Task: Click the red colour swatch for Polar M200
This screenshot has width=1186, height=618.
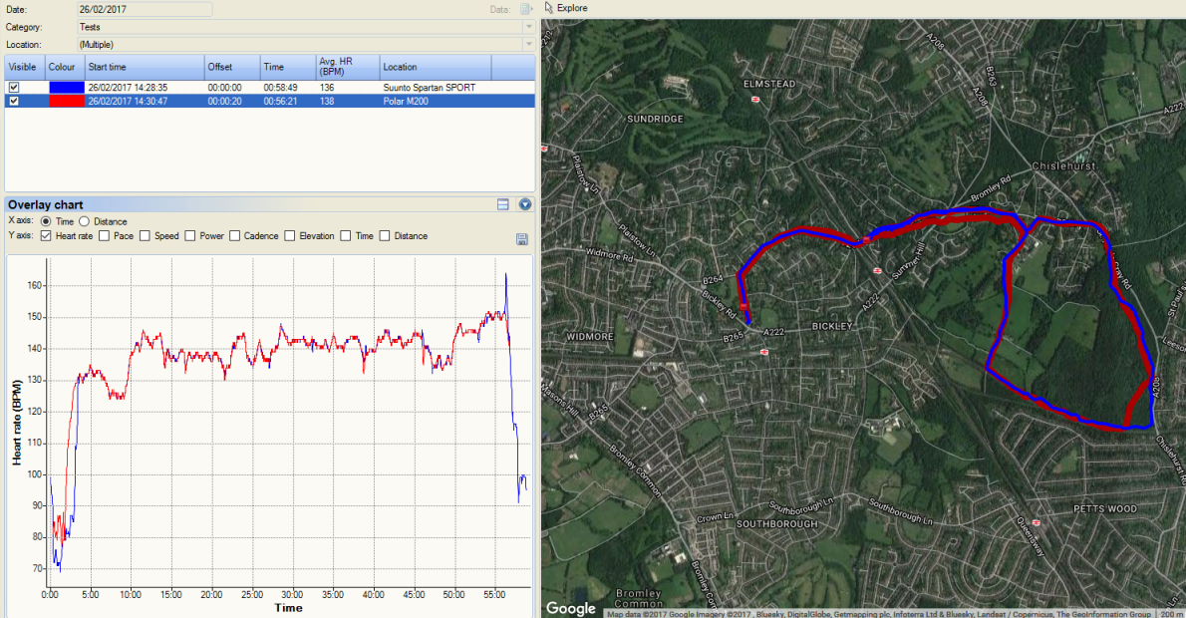Action: 67,101
